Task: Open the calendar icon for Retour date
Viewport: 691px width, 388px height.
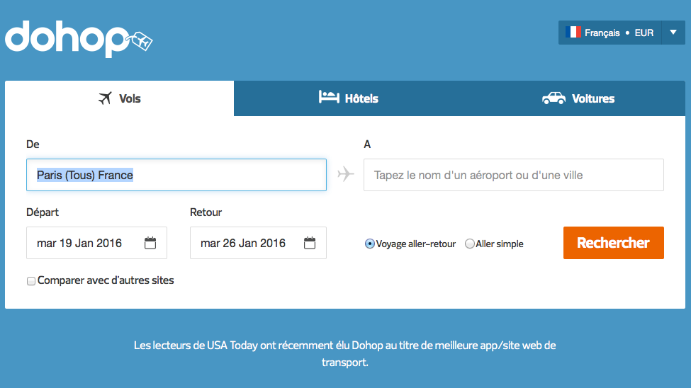Action: [x=310, y=243]
